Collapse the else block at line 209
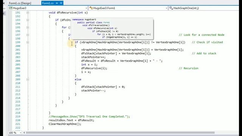242x136 pixels. pyautogui.click(x=28, y=79)
